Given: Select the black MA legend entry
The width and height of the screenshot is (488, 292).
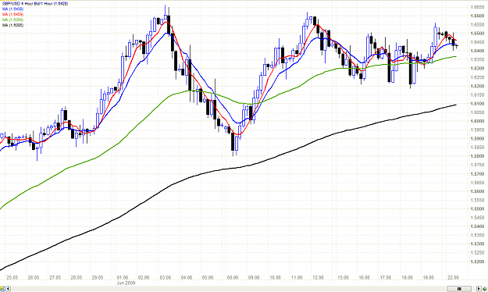Looking at the screenshot, I should (x=12, y=25).
